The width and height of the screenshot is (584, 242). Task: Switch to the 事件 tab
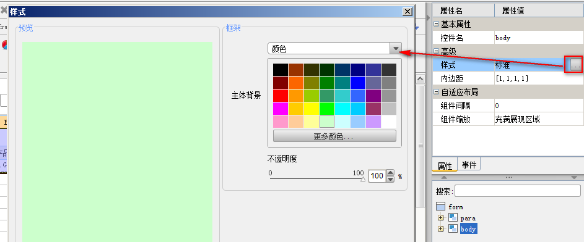coord(469,165)
